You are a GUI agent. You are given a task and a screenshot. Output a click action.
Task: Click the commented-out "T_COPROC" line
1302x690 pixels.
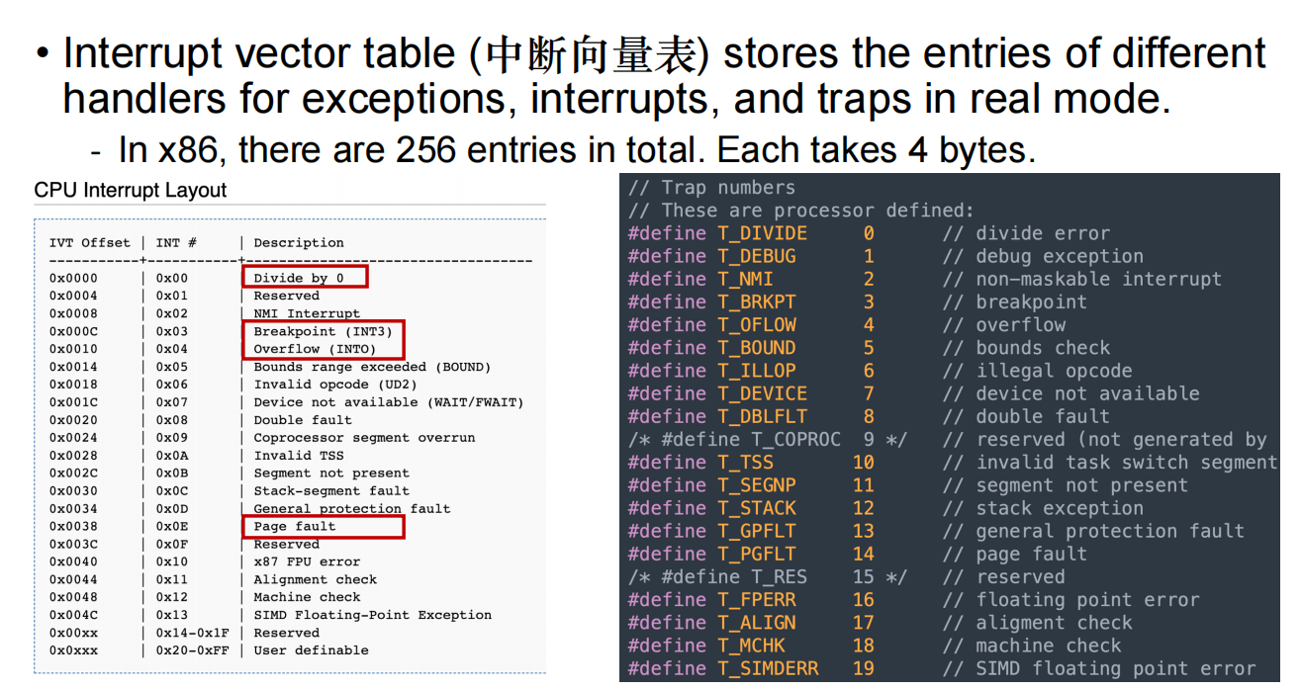click(x=767, y=439)
